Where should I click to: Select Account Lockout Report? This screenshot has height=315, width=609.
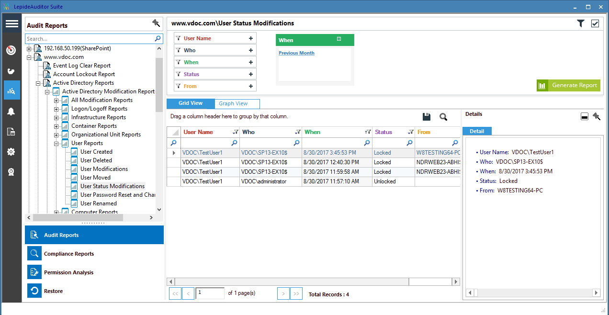pyautogui.click(x=84, y=74)
